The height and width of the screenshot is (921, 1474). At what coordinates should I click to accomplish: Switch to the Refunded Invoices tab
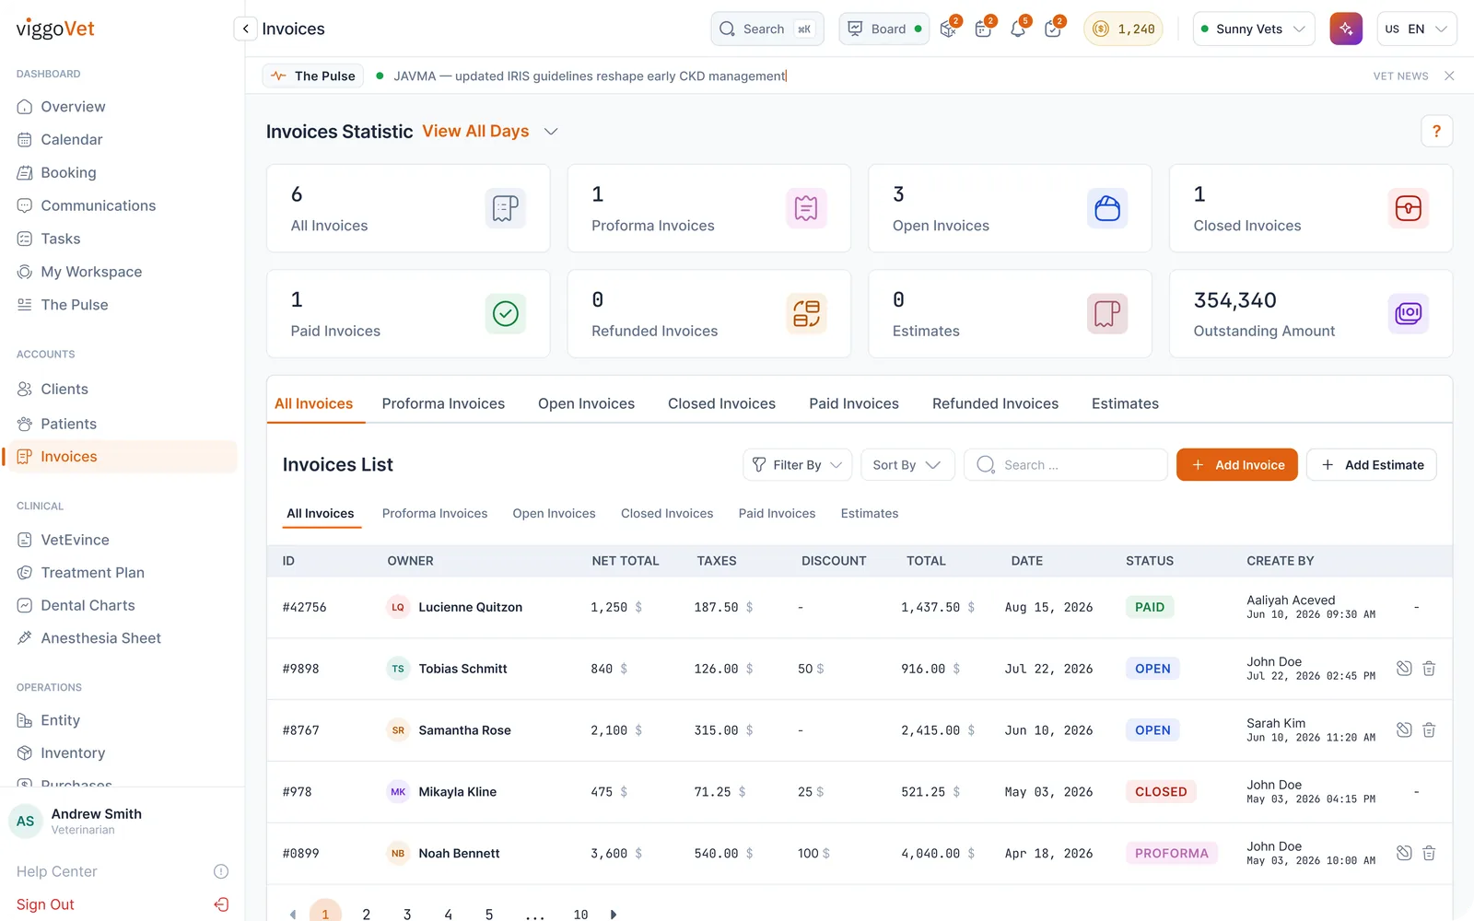(995, 403)
